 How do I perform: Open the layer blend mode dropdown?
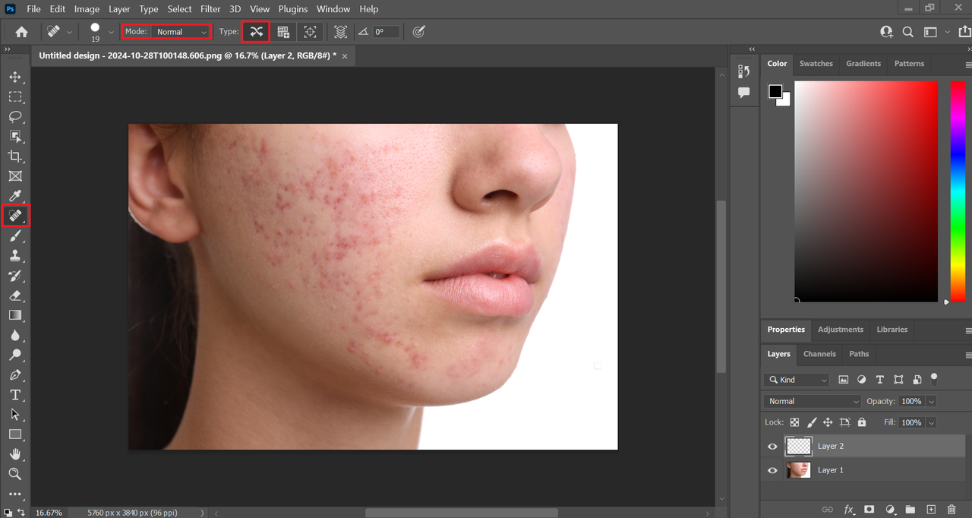click(x=812, y=401)
